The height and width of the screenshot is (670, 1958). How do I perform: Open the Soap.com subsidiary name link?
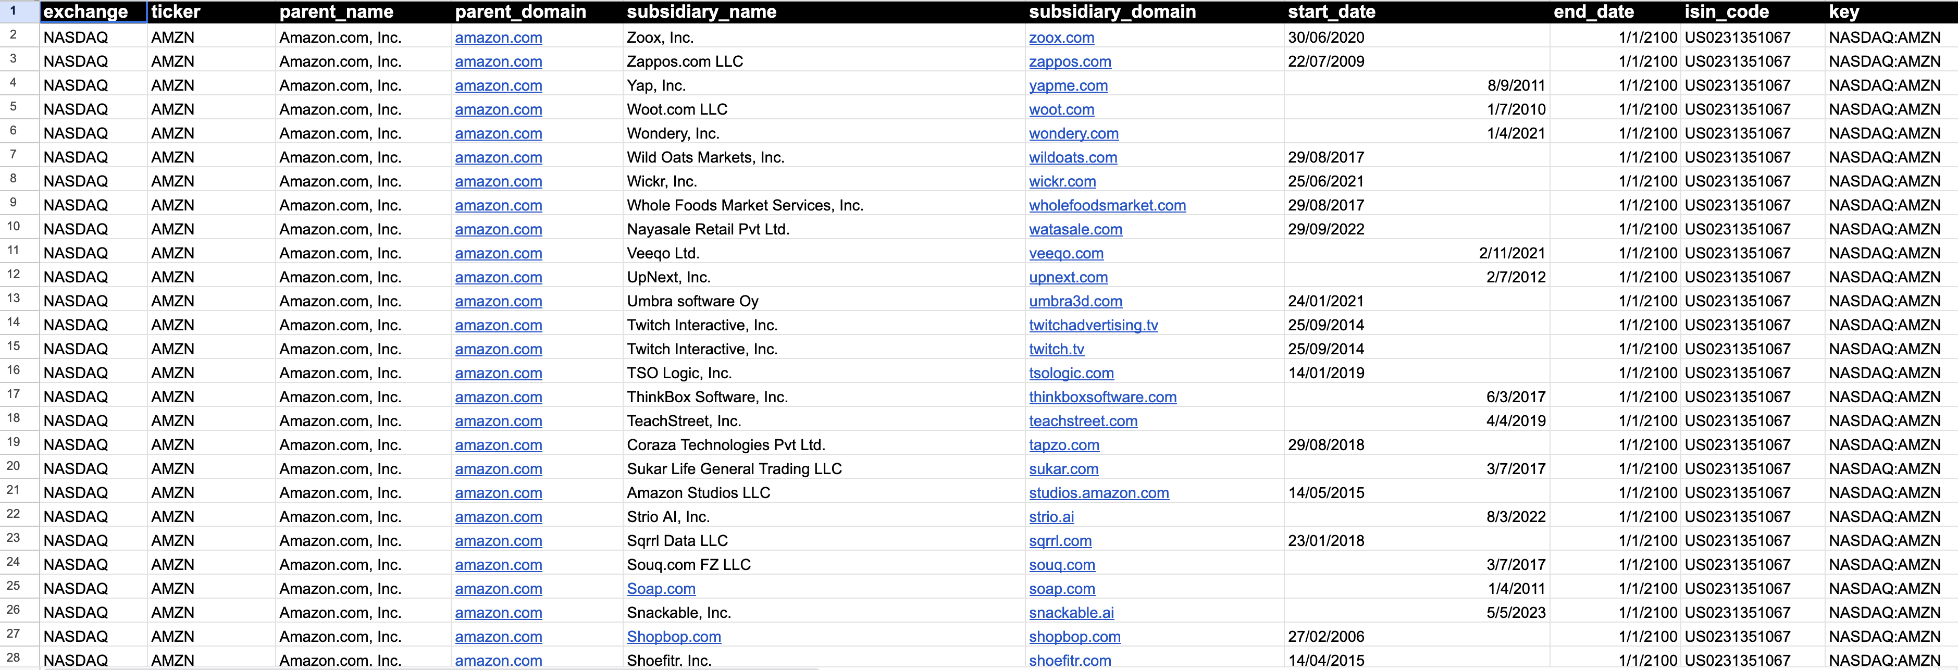(x=661, y=589)
